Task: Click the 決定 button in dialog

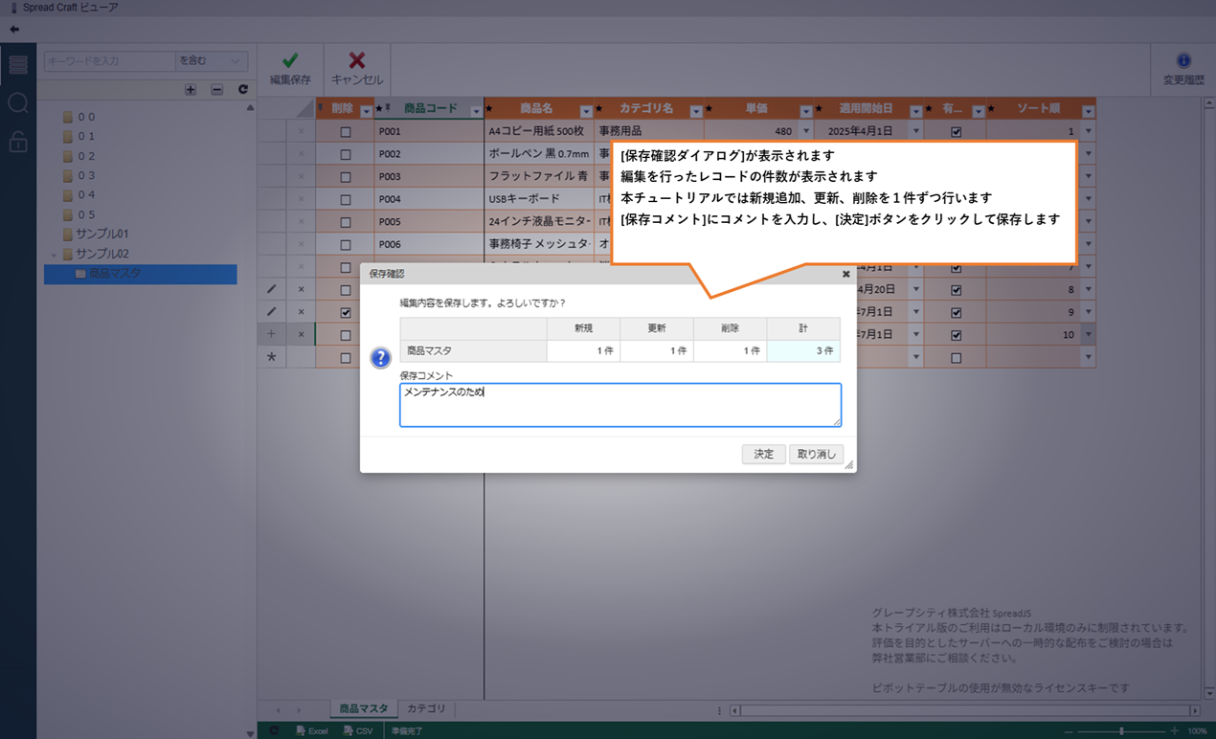Action: pyautogui.click(x=763, y=455)
